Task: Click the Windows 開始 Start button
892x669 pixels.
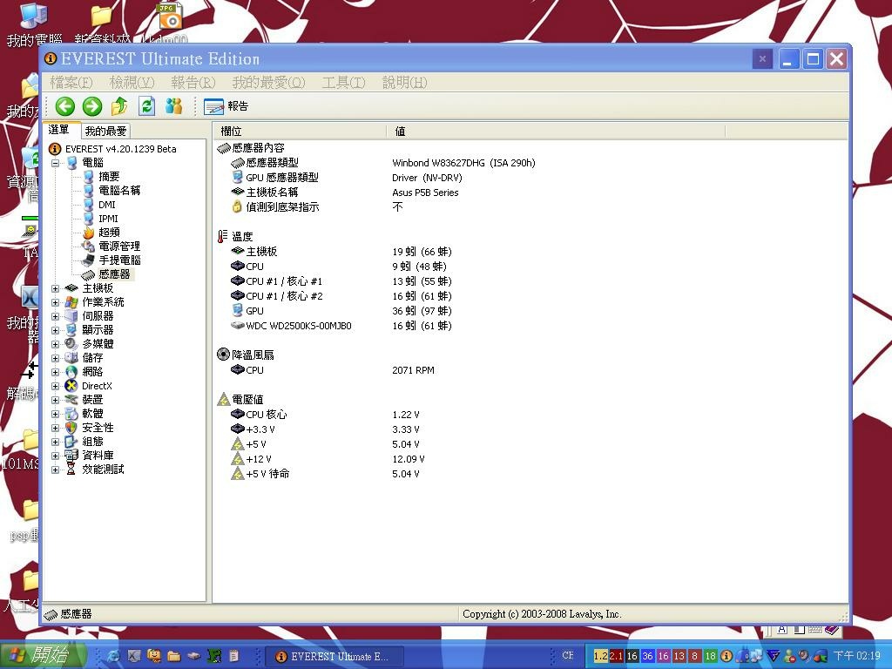Action: click(x=44, y=656)
